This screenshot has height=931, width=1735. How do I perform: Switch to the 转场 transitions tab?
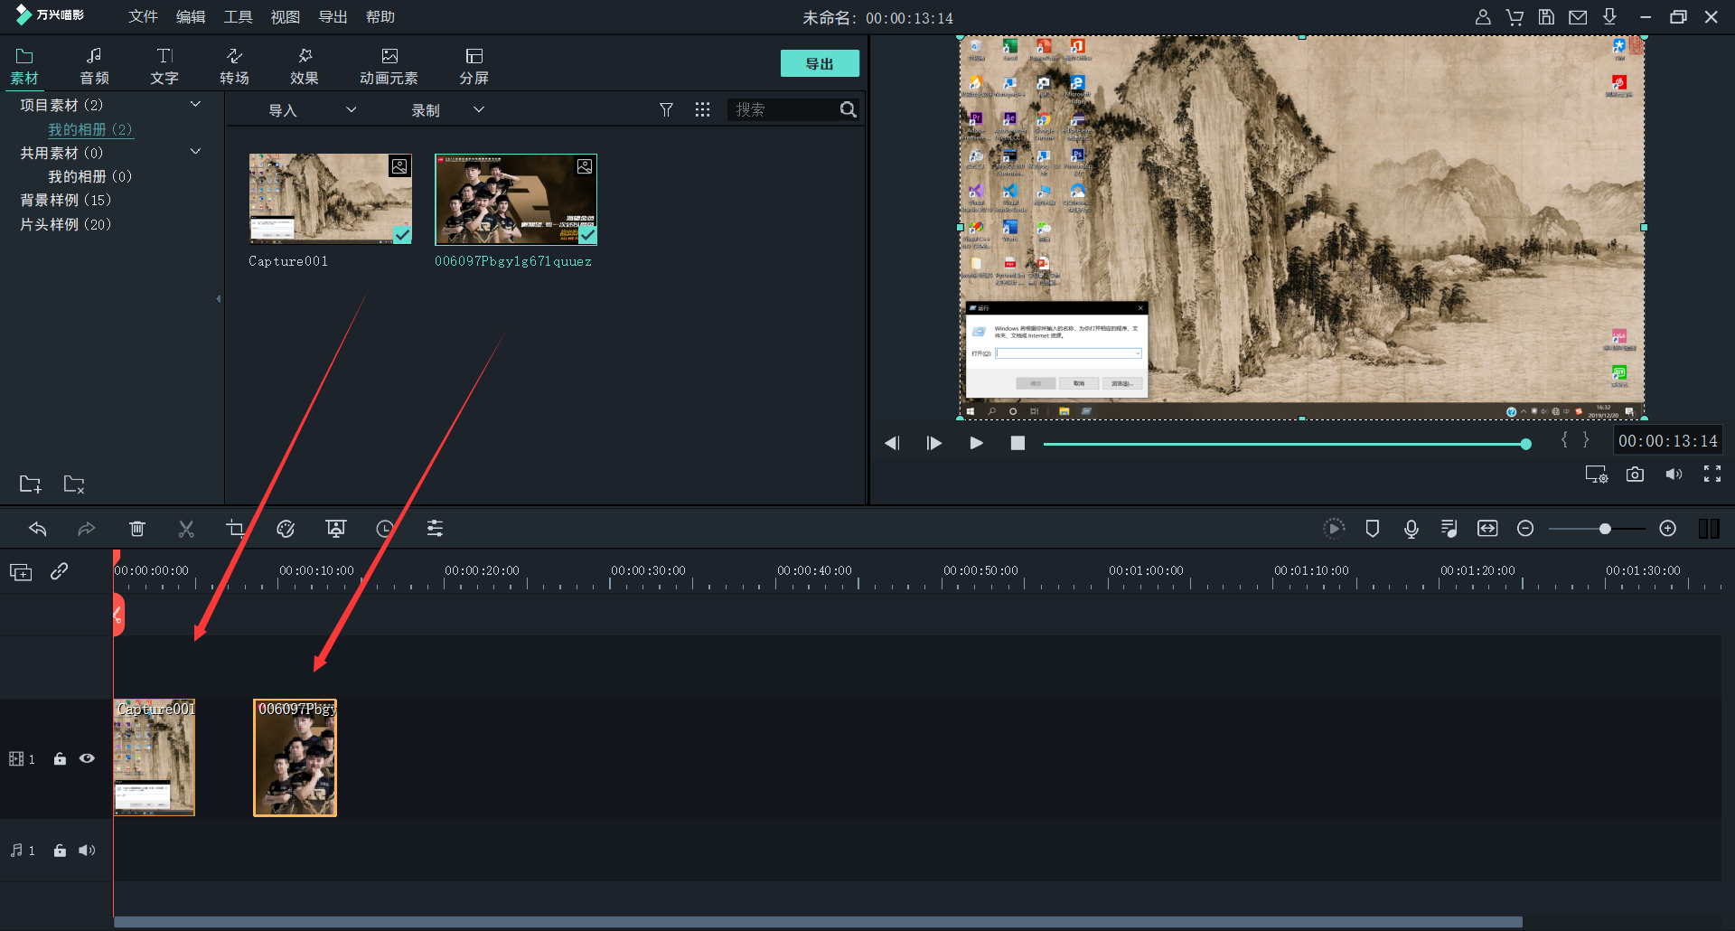234,66
